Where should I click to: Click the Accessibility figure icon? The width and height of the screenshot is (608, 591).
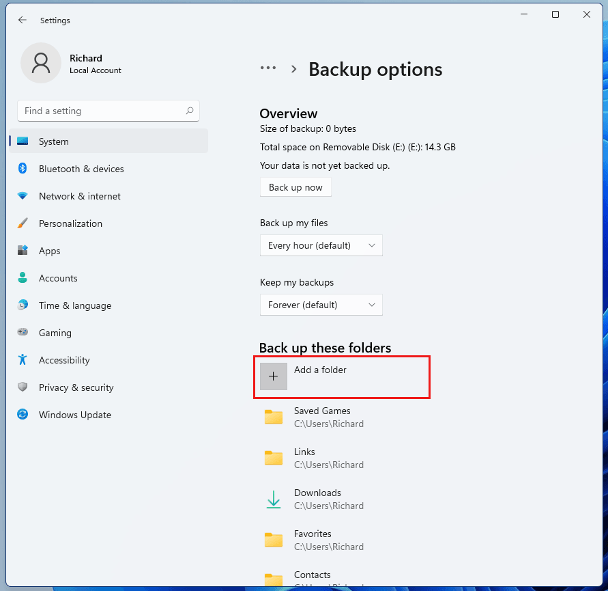[x=23, y=359]
